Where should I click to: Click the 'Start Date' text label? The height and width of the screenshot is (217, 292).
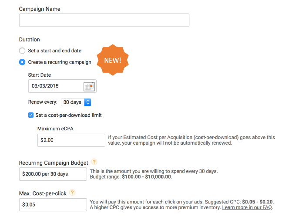pos(40,75)
